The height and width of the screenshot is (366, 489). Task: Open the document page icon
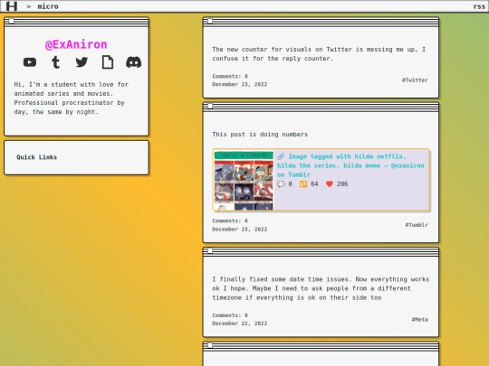108,62
